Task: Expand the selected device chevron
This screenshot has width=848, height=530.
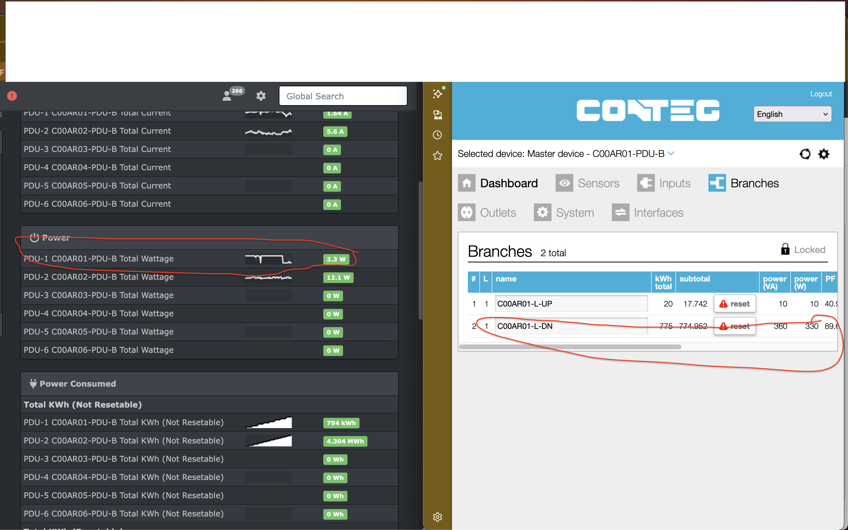Action: [x=671, y=153]
